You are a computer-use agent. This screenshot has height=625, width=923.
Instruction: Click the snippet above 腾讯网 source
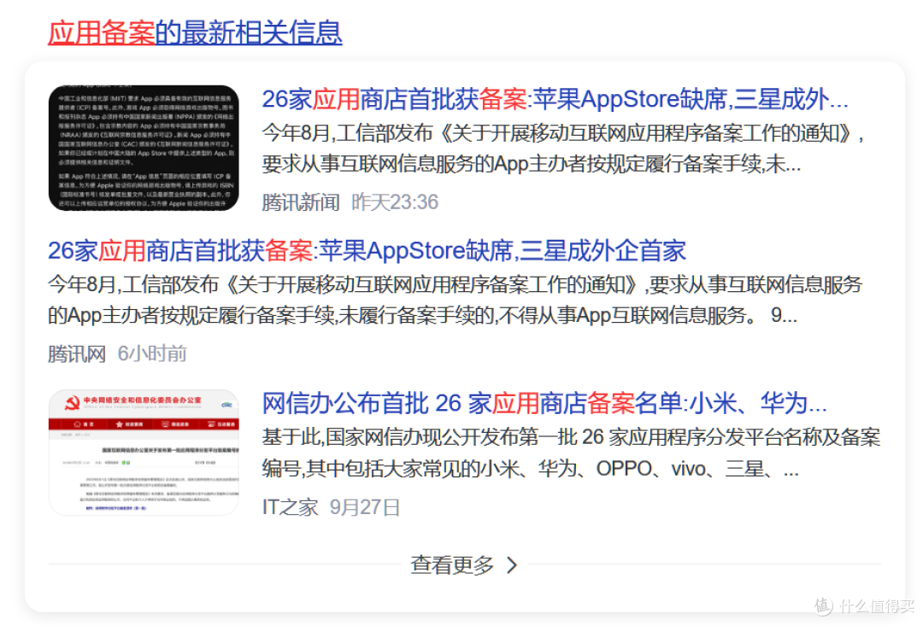pyautogui.click(x=455, y=301)
